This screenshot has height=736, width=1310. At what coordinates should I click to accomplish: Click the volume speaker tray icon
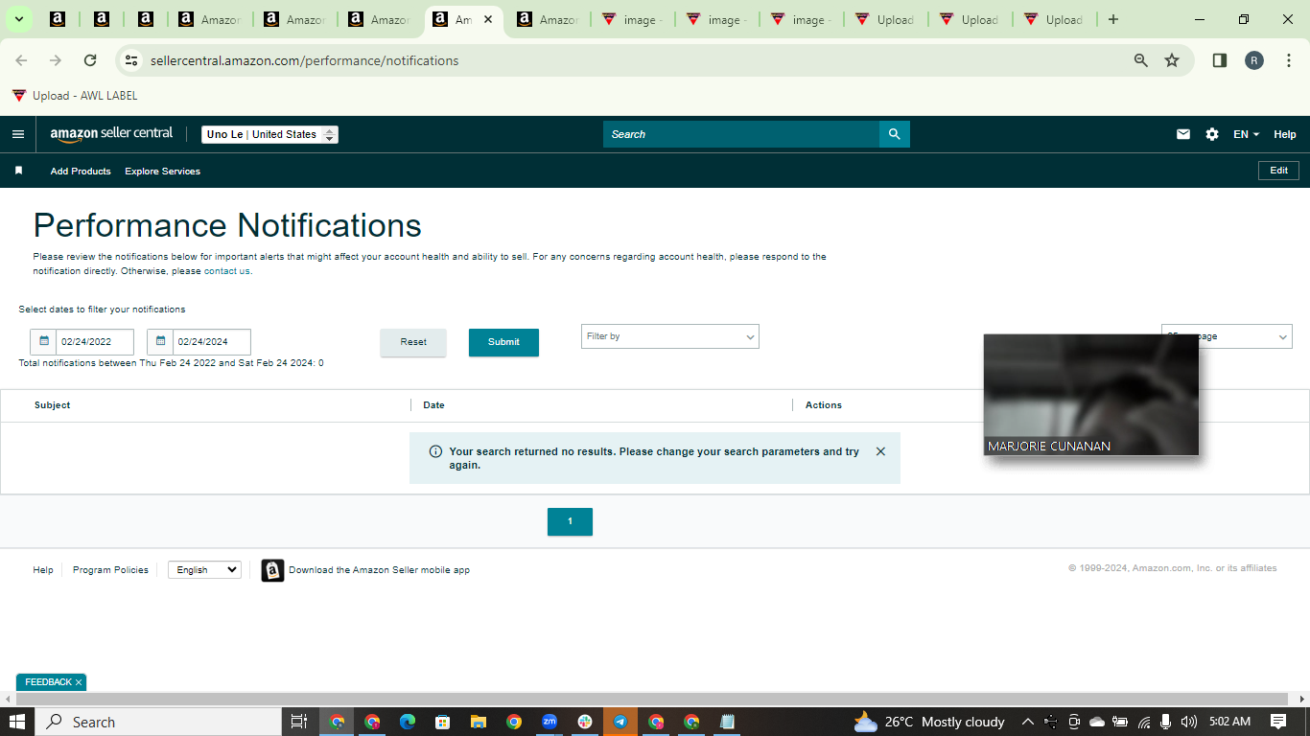tap(1189, 722)
